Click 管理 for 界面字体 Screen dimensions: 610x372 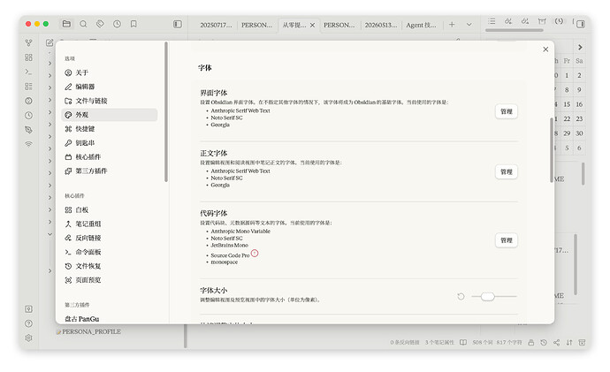coord(507,111)
